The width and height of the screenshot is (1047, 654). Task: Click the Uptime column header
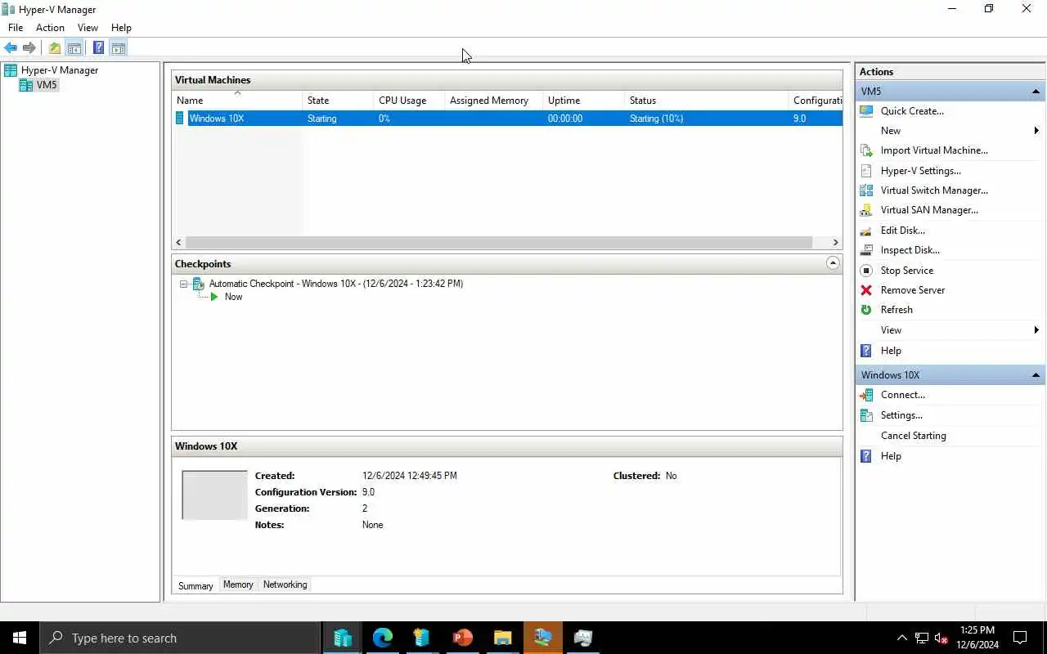pos(584,101)
